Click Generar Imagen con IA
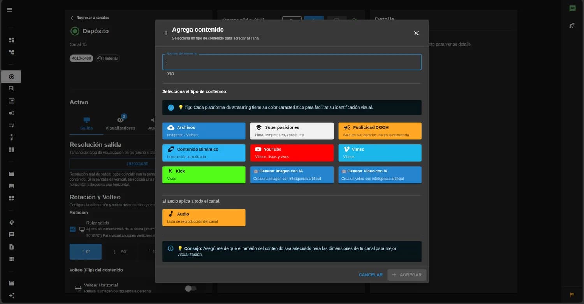The width and height of the screenshot is (584, 304). tap(292, 174)
